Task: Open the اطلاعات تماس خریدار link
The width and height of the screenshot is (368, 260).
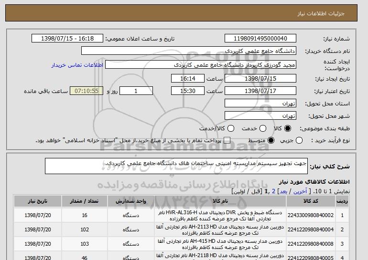Action: (x=77, y=65)
